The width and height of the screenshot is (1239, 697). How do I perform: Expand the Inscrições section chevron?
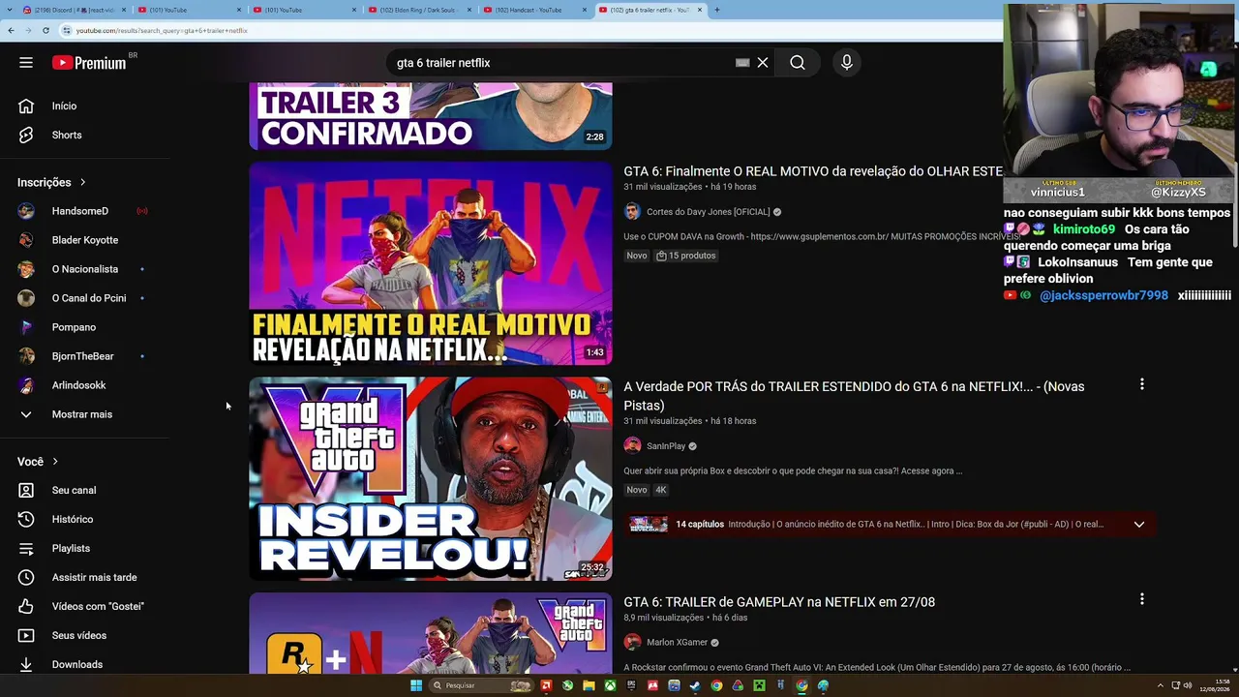click(x=82, y=182)
